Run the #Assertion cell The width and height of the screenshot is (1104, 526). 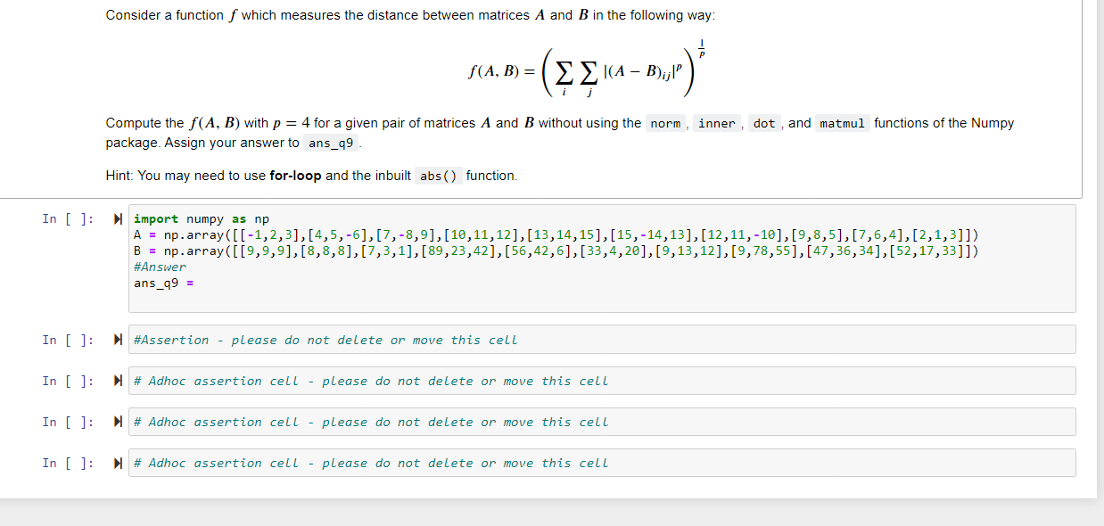119,339
